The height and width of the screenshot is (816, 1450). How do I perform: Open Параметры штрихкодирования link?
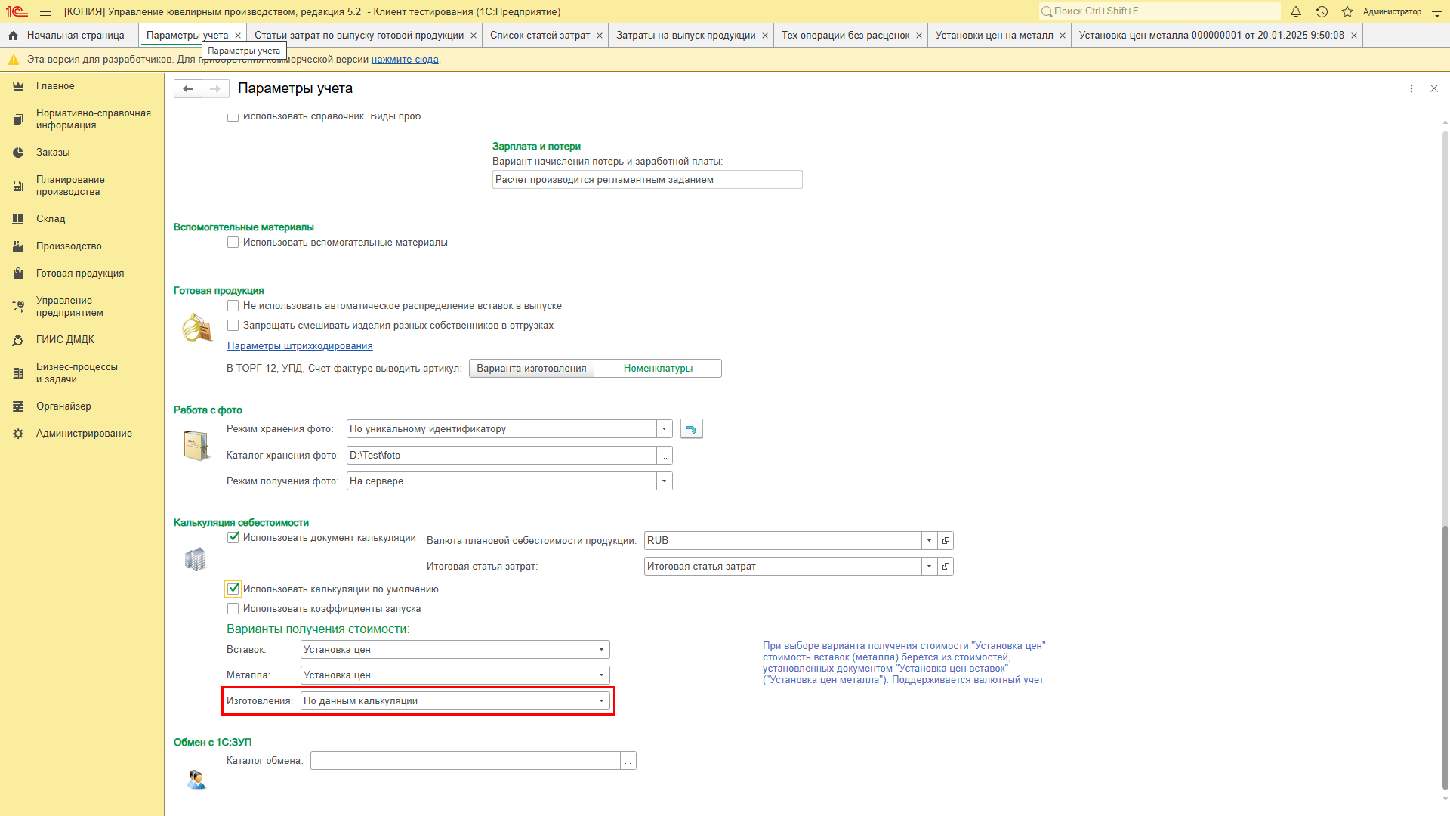point(300,346)
